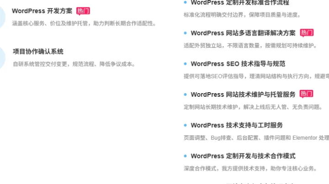
Task: Open WordPress 网站技术维护与托管服务 link
Action: [x=243, y=95]
